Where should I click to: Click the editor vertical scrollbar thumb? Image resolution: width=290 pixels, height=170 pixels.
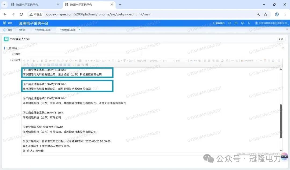pos(281,121)
